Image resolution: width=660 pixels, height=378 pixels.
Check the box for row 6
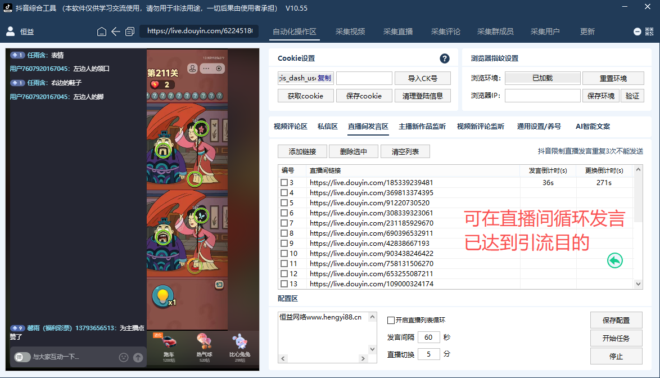pos(284,213)
